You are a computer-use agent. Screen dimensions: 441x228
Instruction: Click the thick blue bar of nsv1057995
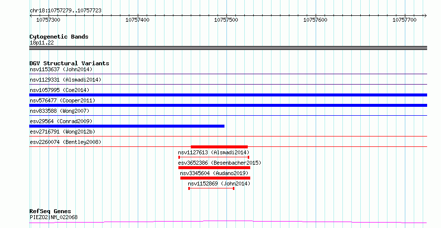coord(228,95)
